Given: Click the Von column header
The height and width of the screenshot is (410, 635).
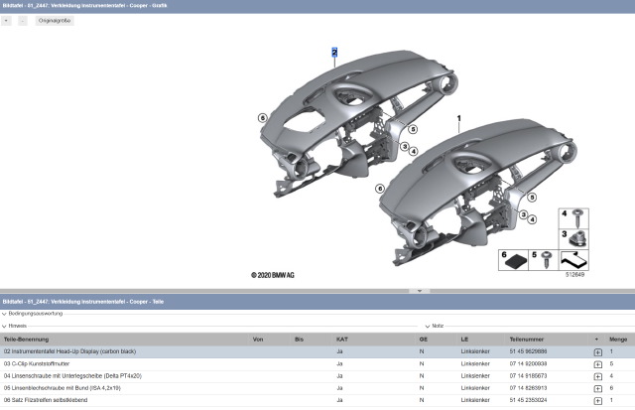Looking at the screenshot, I should [x=258, y=340].
